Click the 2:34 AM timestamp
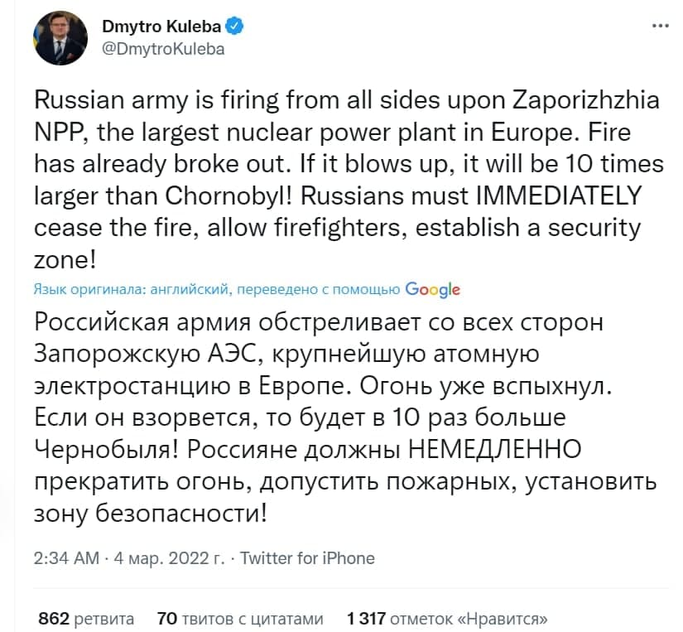The height and width of the screenshot is (632, 683). click(65, 557)
